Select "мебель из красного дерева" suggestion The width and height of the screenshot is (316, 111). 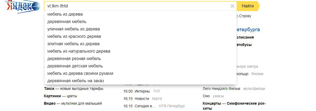(74, 36)
